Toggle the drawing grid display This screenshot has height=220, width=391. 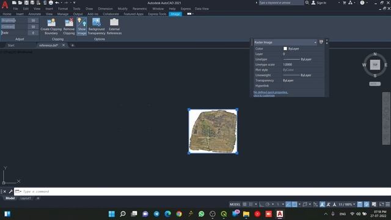[x=244, y=204]
